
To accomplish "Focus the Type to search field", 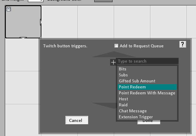I will (147, 61).
